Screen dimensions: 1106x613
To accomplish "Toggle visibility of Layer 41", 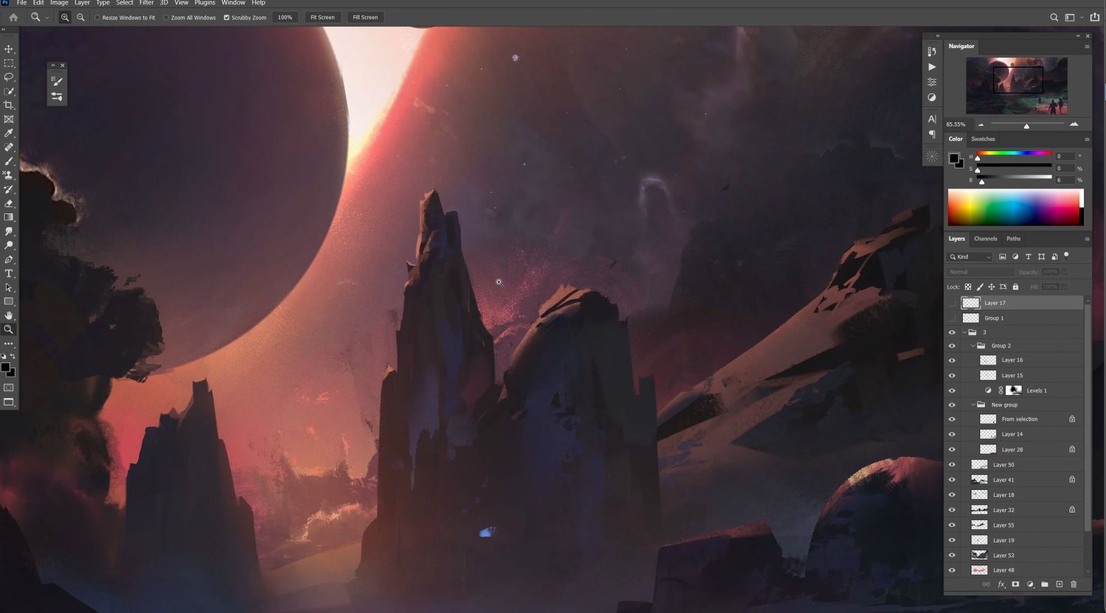I will pos(952,480).
